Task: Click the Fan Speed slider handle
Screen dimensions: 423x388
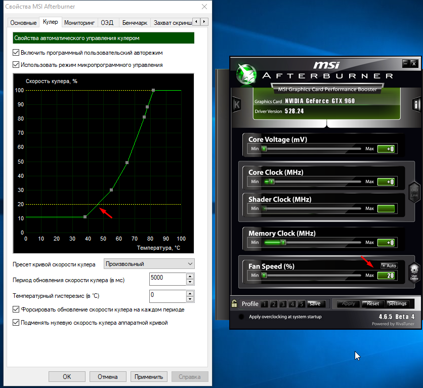Action: point(264,276)
